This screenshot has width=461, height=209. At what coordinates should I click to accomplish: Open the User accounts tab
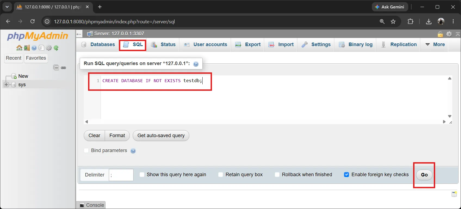click(205, 44)
